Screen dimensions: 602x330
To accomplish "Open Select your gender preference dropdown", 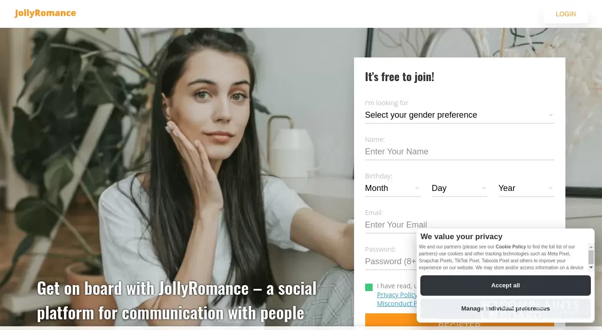I will point(459,115).
